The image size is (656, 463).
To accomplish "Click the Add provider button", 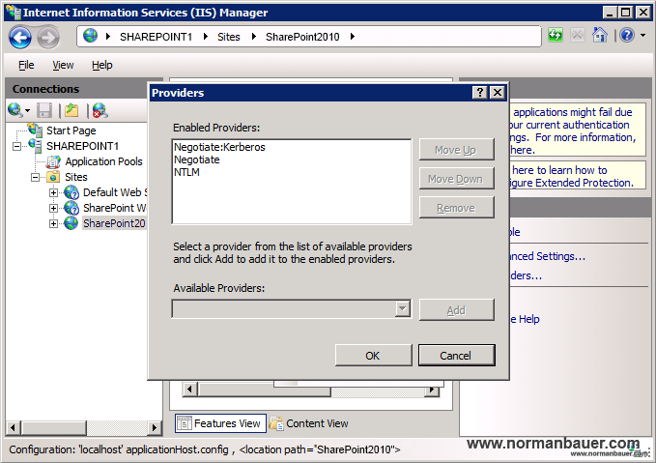I will point(456,310).
